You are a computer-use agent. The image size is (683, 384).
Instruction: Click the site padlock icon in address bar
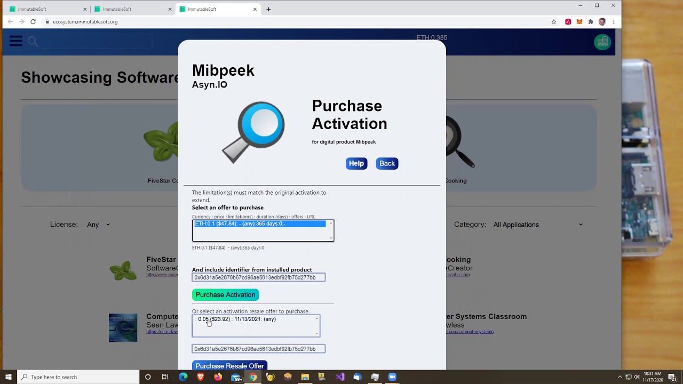click(x=47, y=22)
